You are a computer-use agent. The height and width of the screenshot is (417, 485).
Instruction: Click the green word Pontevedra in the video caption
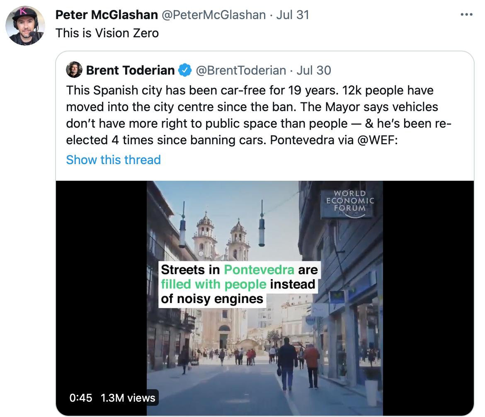coord(259,270)
